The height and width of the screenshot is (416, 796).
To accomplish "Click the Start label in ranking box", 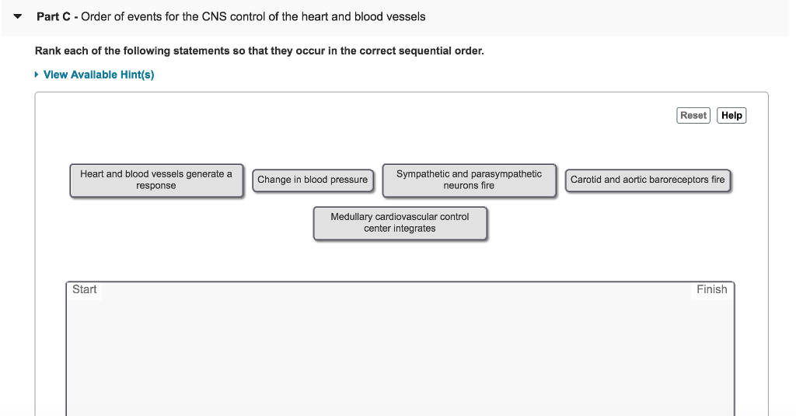I will click(x=84, y=289).
